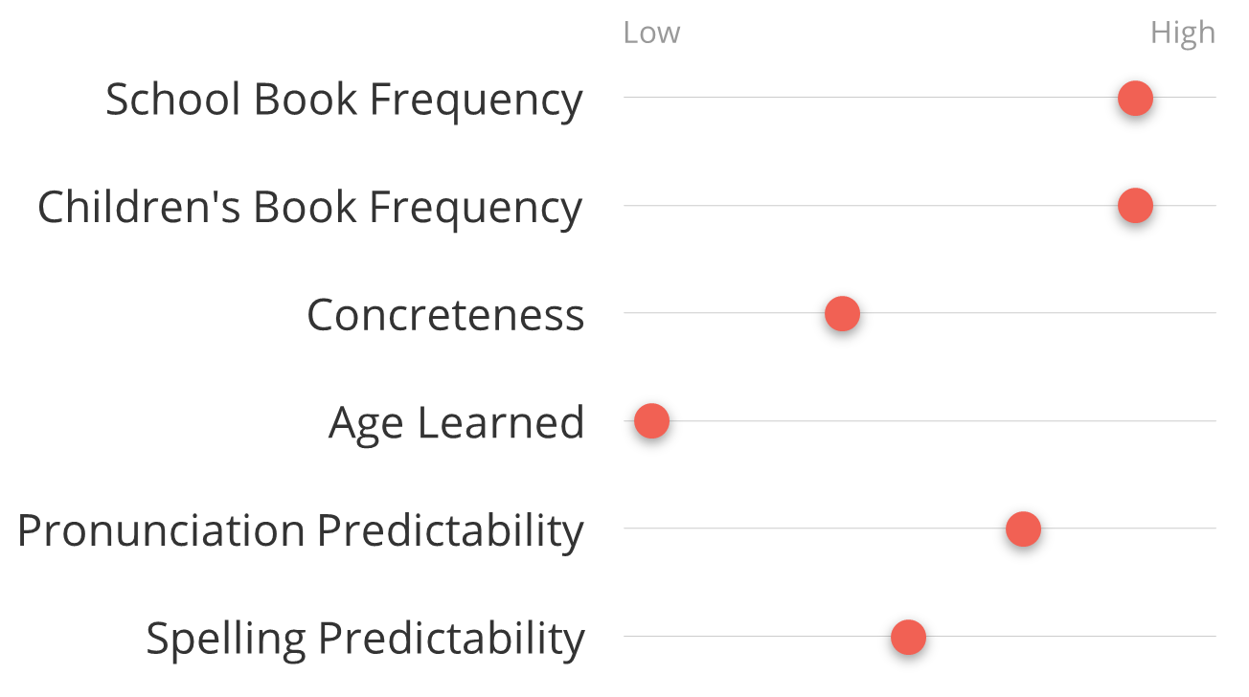Click the School Book Frequency track line
The image size is (1249, 697).
point(920,98)
